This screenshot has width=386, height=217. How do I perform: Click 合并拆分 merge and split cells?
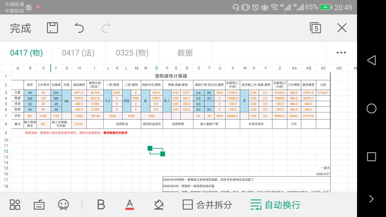pos(207,205)
